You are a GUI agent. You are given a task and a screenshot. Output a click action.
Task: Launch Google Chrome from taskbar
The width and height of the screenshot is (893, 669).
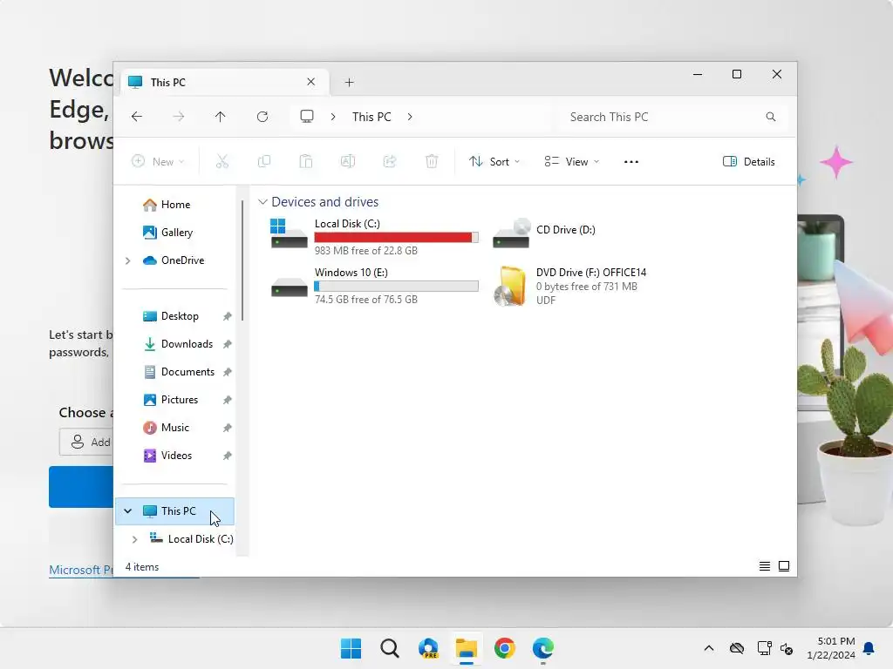[x=505, y=648]
